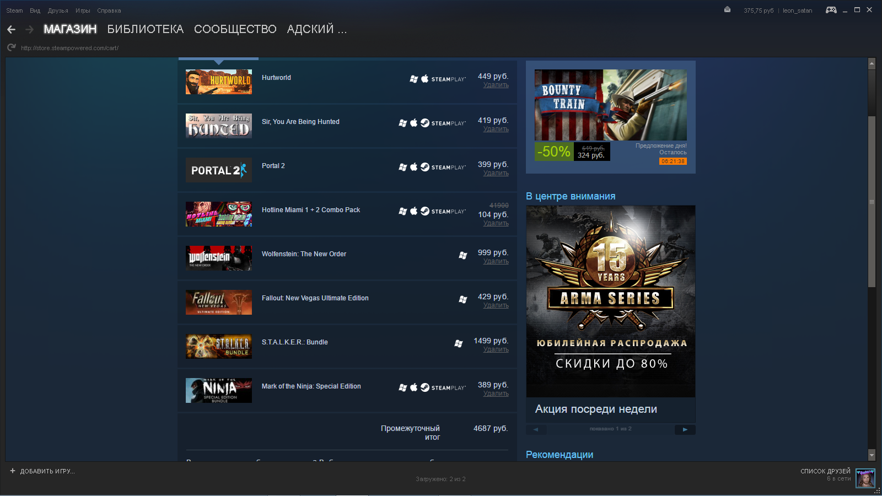Open the Друзья menu
The height and width of the screenshot is (496, 882).
point(58,10)
